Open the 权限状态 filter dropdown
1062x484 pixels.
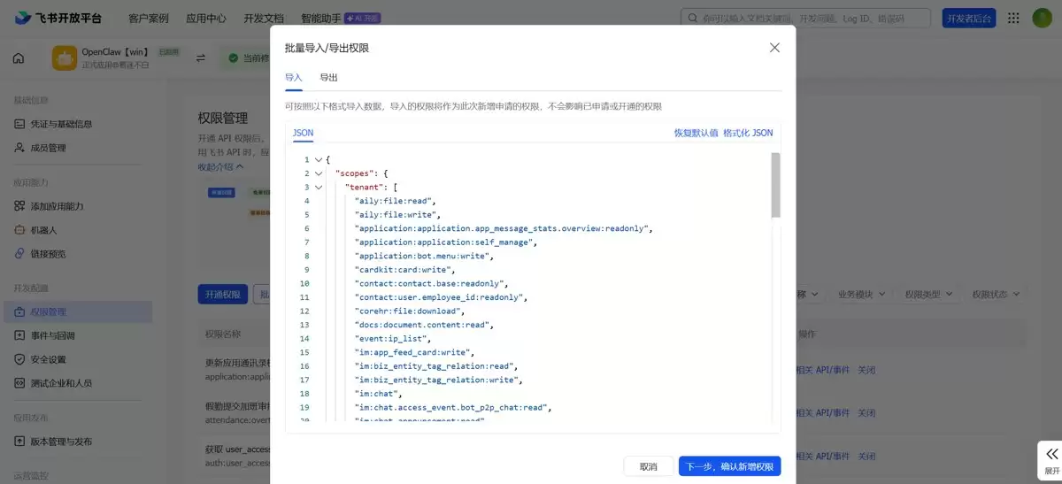(x=996, y=294)
